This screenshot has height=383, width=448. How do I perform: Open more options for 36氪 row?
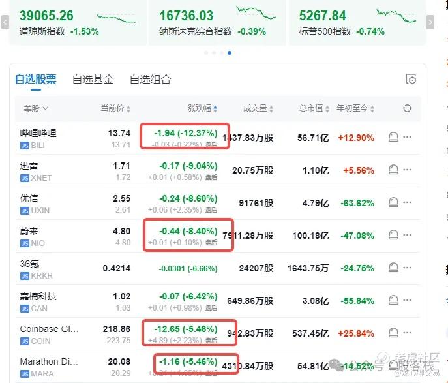click(x=407, y=268)
